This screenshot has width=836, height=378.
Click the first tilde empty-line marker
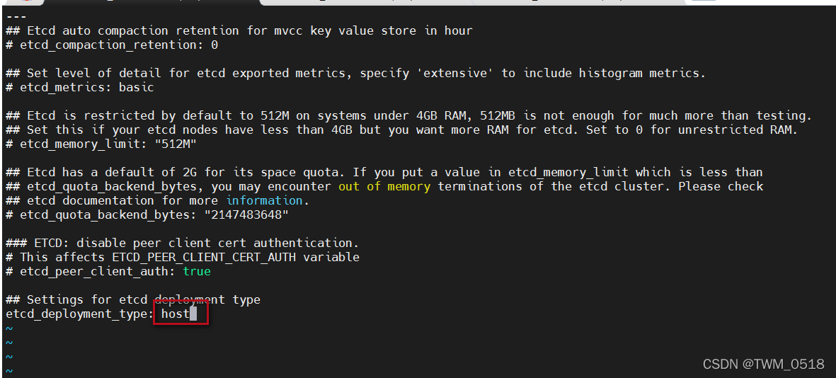pos(9,328)
